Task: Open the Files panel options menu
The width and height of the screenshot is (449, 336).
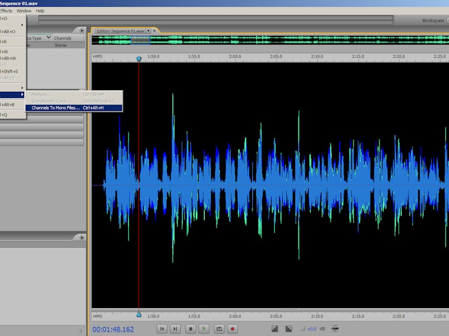Action: (x=82, y=30)
